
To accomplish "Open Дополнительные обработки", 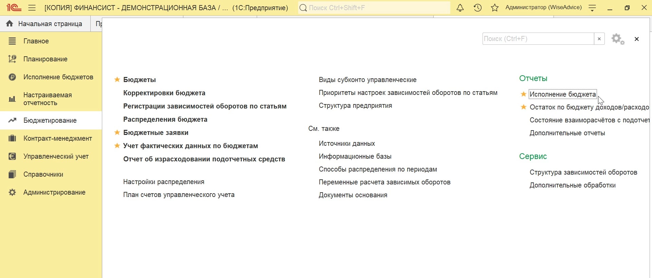I will pos(573,185).
